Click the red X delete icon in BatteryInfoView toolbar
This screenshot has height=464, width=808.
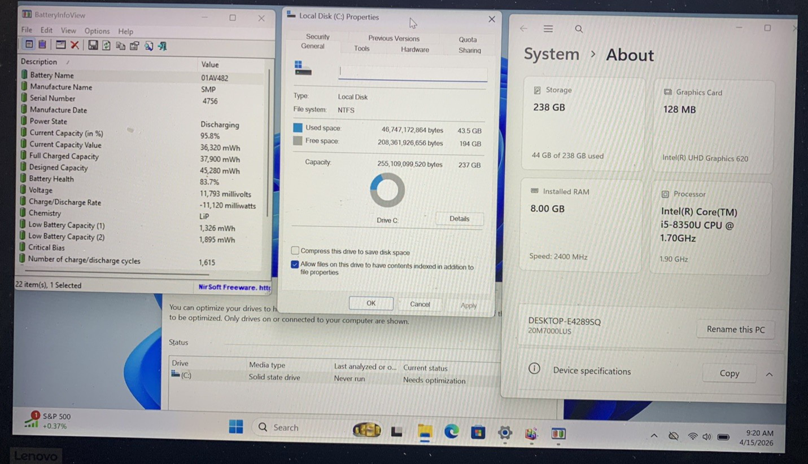[75, 45]
